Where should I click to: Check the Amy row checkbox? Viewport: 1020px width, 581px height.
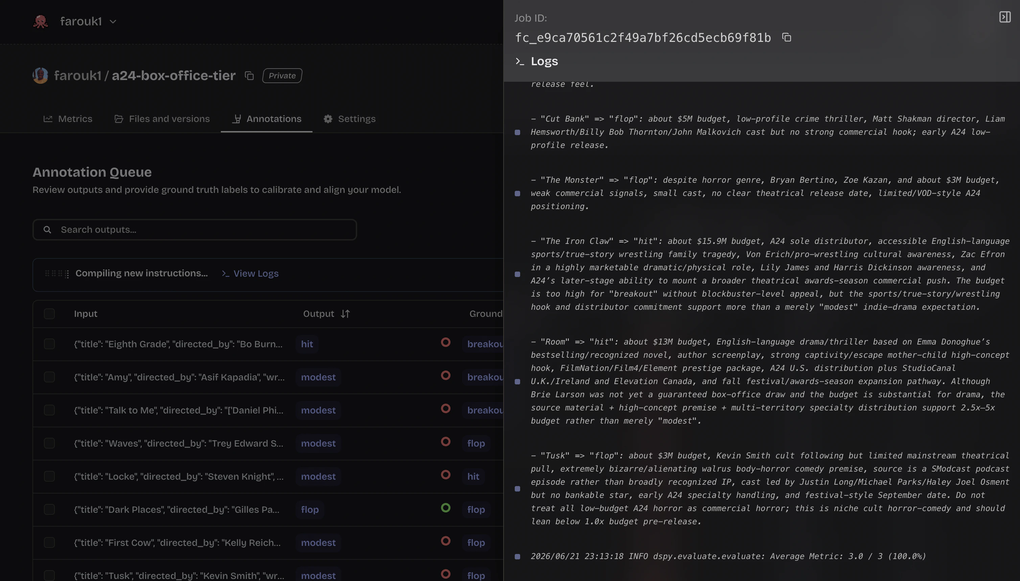(x=49, y=377)
